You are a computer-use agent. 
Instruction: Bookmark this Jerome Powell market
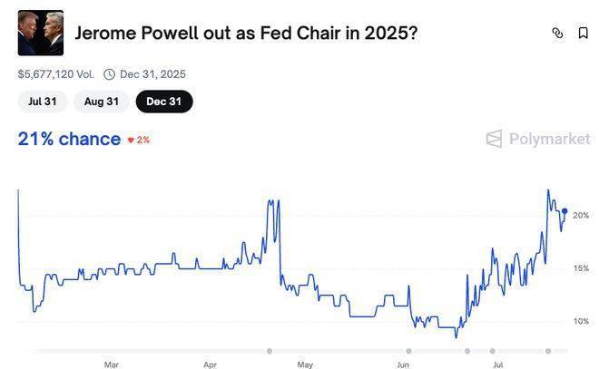click(583, 34)
